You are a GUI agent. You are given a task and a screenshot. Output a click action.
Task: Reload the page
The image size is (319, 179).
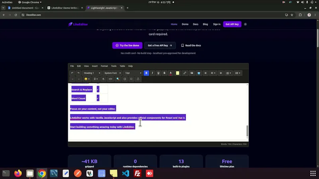(x=16, y=15)
